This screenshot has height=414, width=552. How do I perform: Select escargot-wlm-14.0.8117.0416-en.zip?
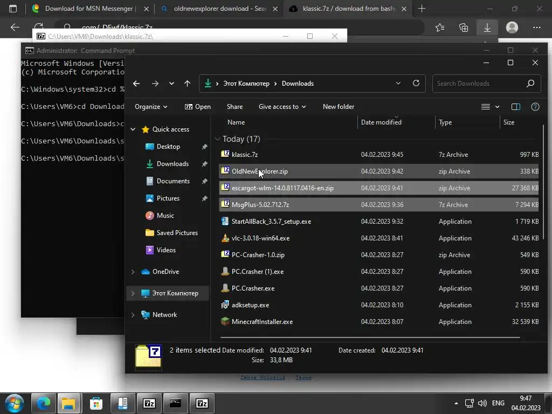pyautogui.click(x=379, y=188)
